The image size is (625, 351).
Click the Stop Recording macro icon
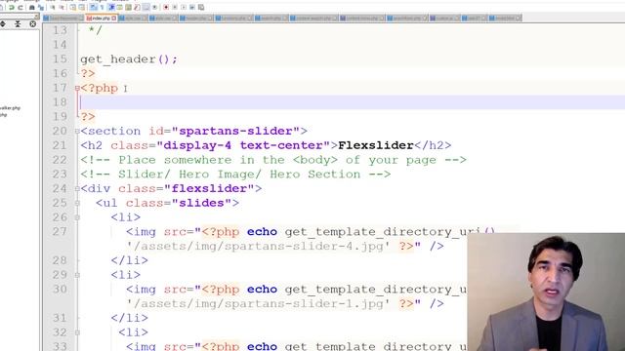pos(175,7)
